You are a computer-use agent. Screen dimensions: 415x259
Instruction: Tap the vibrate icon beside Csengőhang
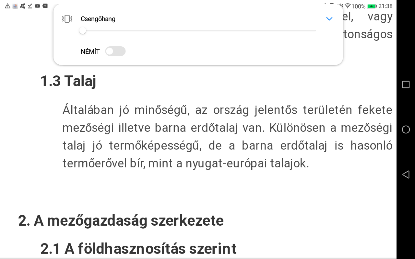tap(67, 19)
